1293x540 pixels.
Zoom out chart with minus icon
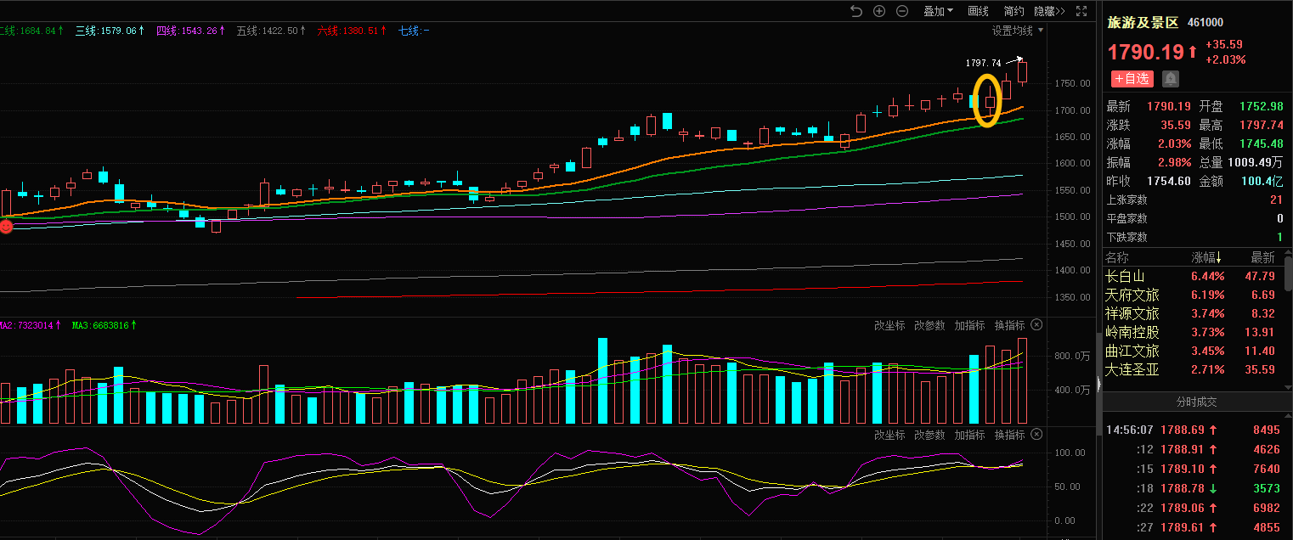[902, 11]
